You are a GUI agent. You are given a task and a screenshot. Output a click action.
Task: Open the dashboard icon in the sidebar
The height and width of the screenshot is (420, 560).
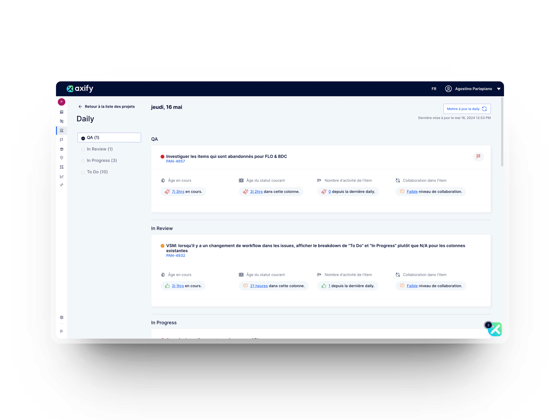(x=62, y=112)
